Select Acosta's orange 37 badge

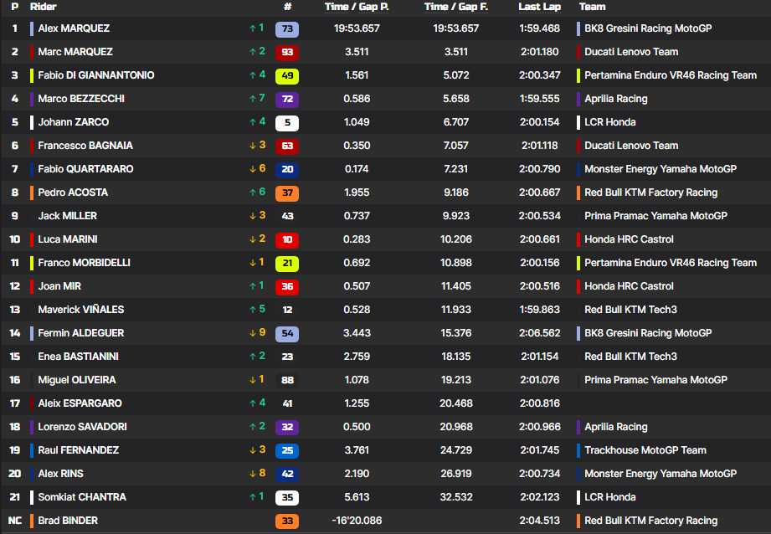point(287,193)
